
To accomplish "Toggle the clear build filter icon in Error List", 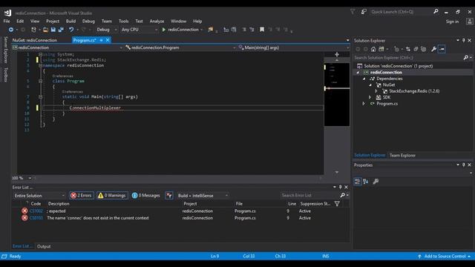I will click(x=169, y=196).
